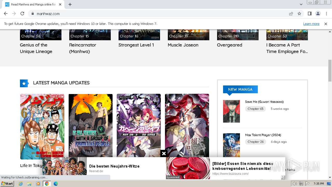Click Latest Manga Updates heading

pos(61,83)
